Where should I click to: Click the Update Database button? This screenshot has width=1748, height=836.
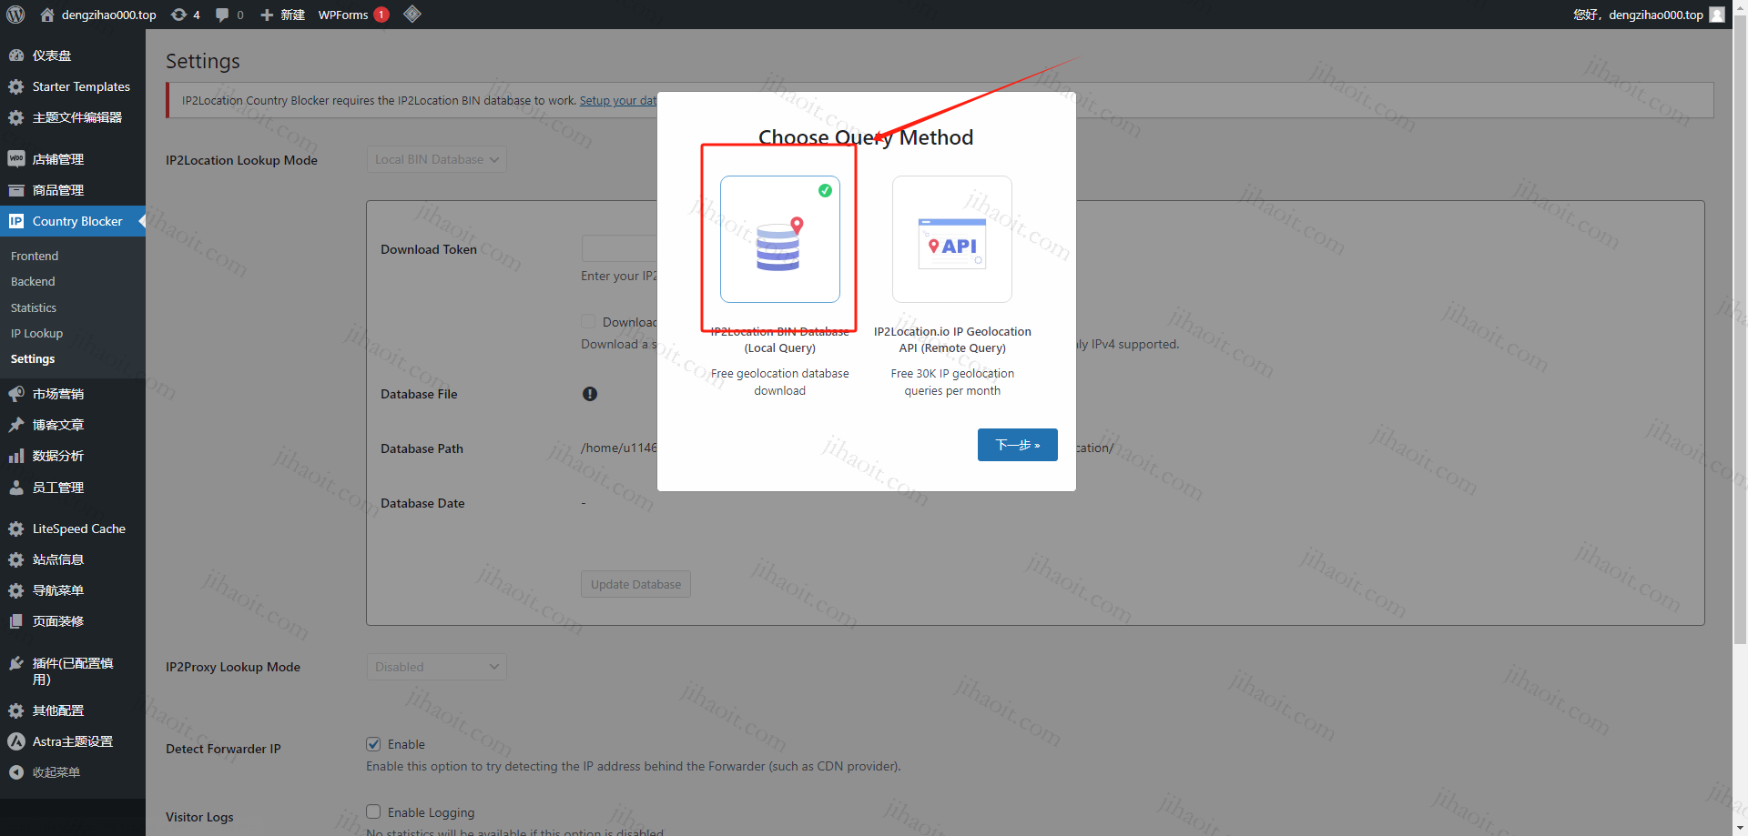(635, 584)
